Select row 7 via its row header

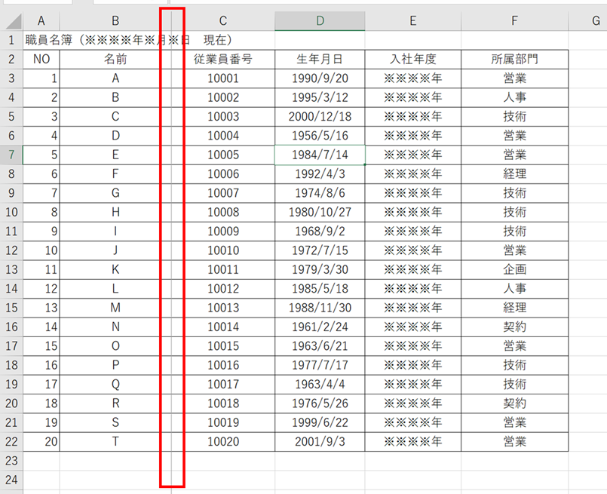pyautogui.click(x=11, y=155)
